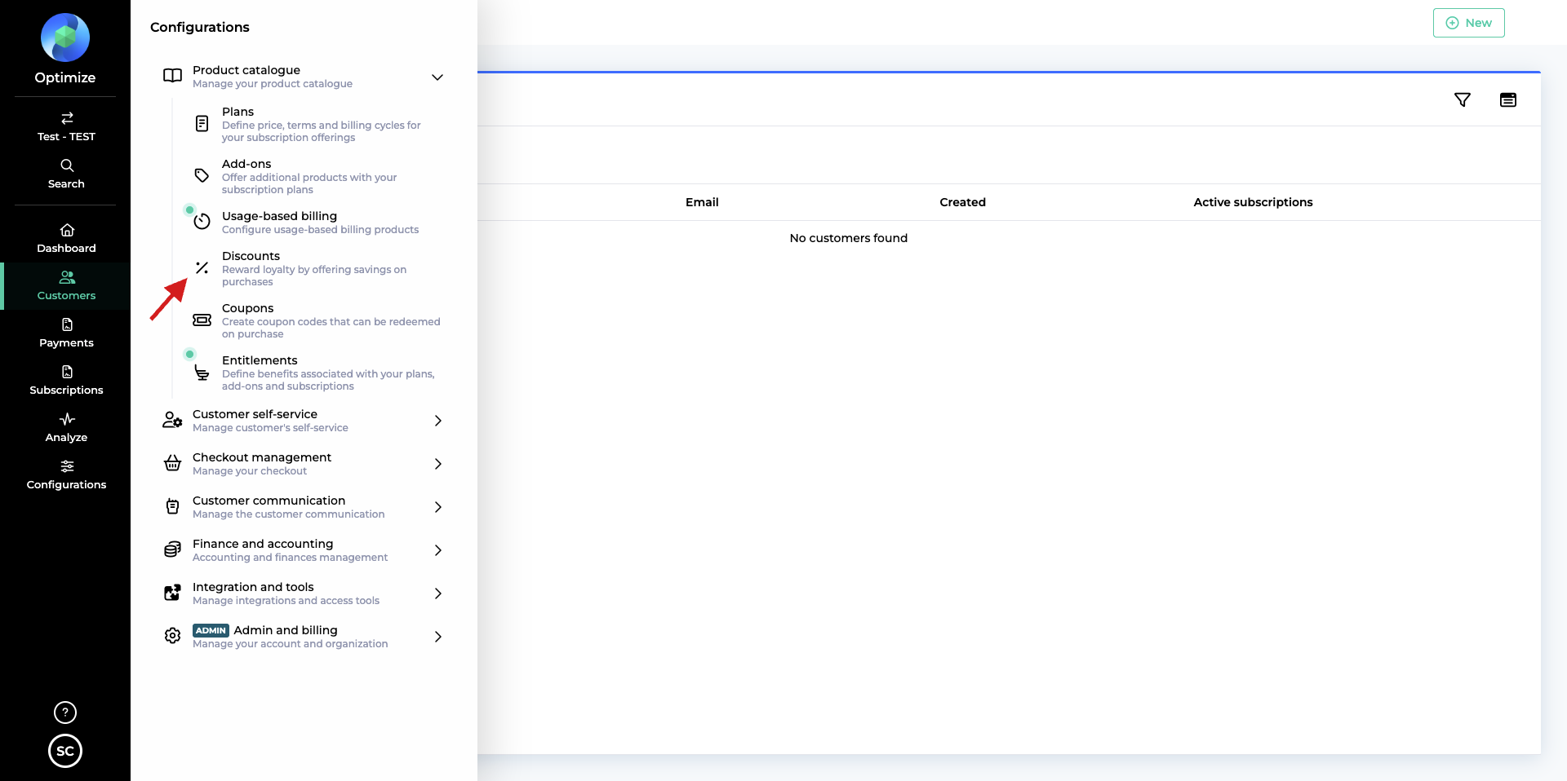Click the Add-ons tag icon

tap(202, 175)
